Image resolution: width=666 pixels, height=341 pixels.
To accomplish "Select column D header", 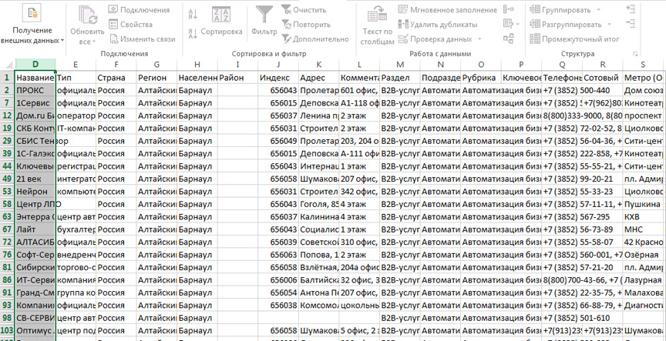I will pos(35,65).
